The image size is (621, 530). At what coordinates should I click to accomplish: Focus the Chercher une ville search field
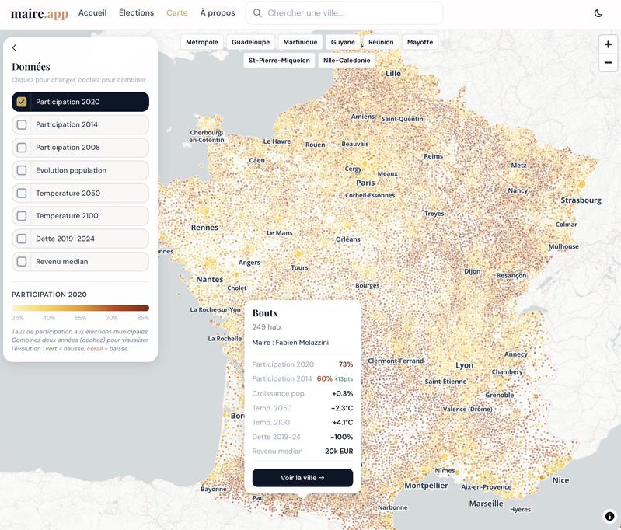[x=350, y=13]
